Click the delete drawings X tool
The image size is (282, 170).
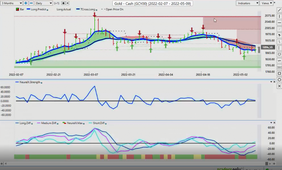pos(279,86)
